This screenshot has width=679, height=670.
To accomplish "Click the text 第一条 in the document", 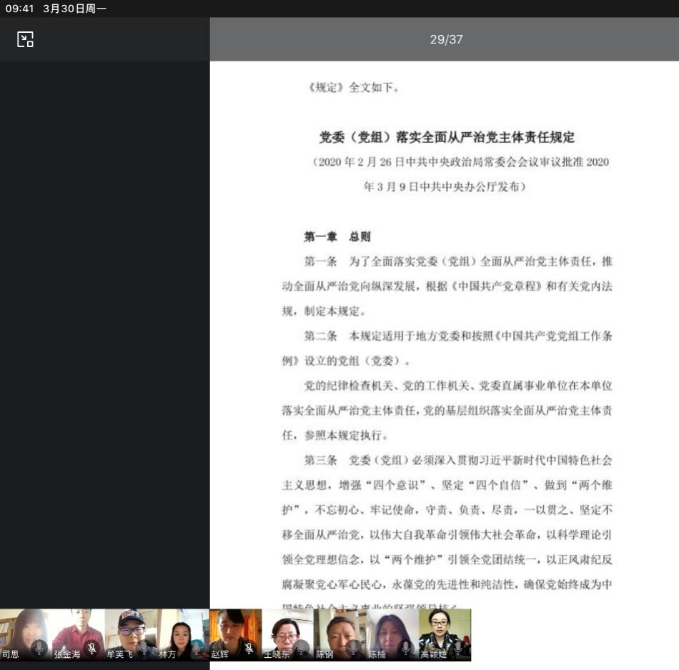I will (x=320, y=261).
